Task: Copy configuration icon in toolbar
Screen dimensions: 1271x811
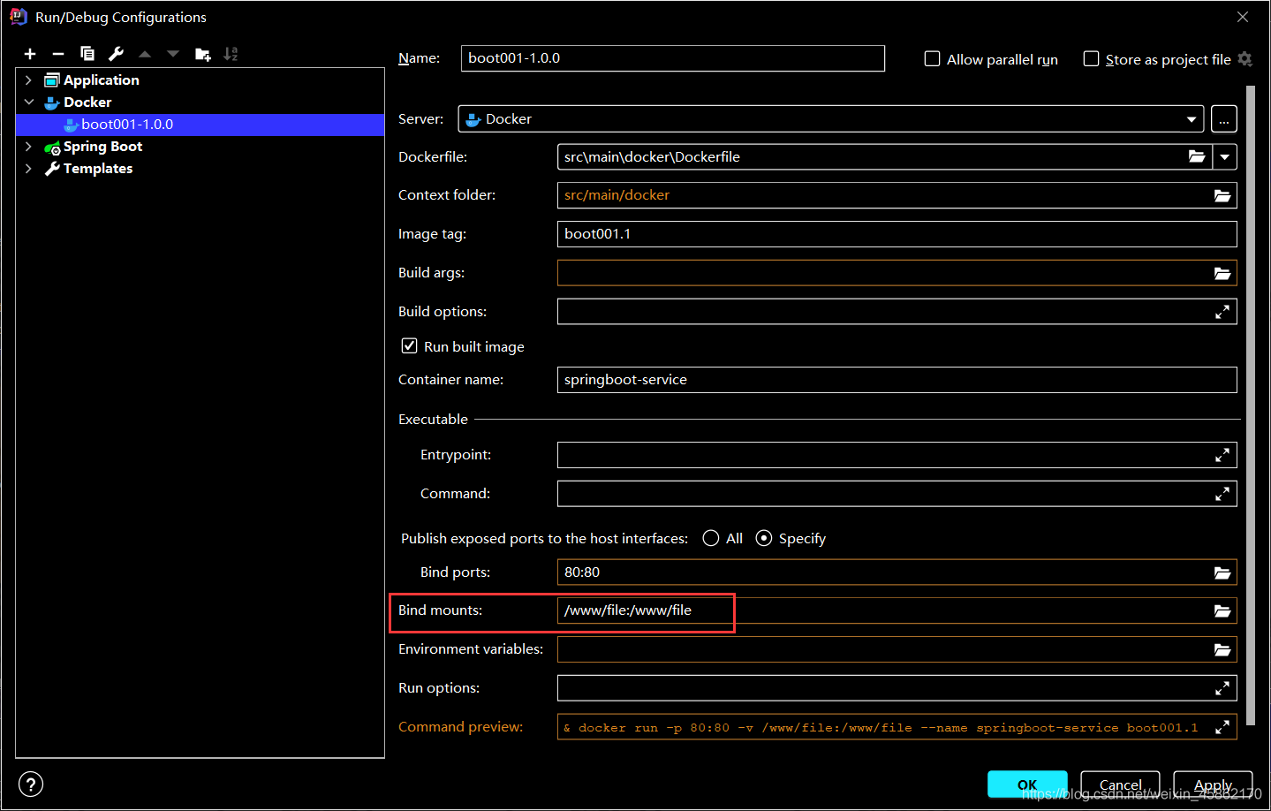Action: [x=87, y=54]
